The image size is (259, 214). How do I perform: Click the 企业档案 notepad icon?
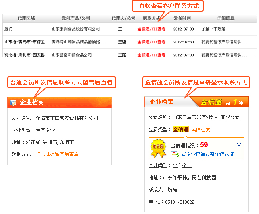click(13, 103)
